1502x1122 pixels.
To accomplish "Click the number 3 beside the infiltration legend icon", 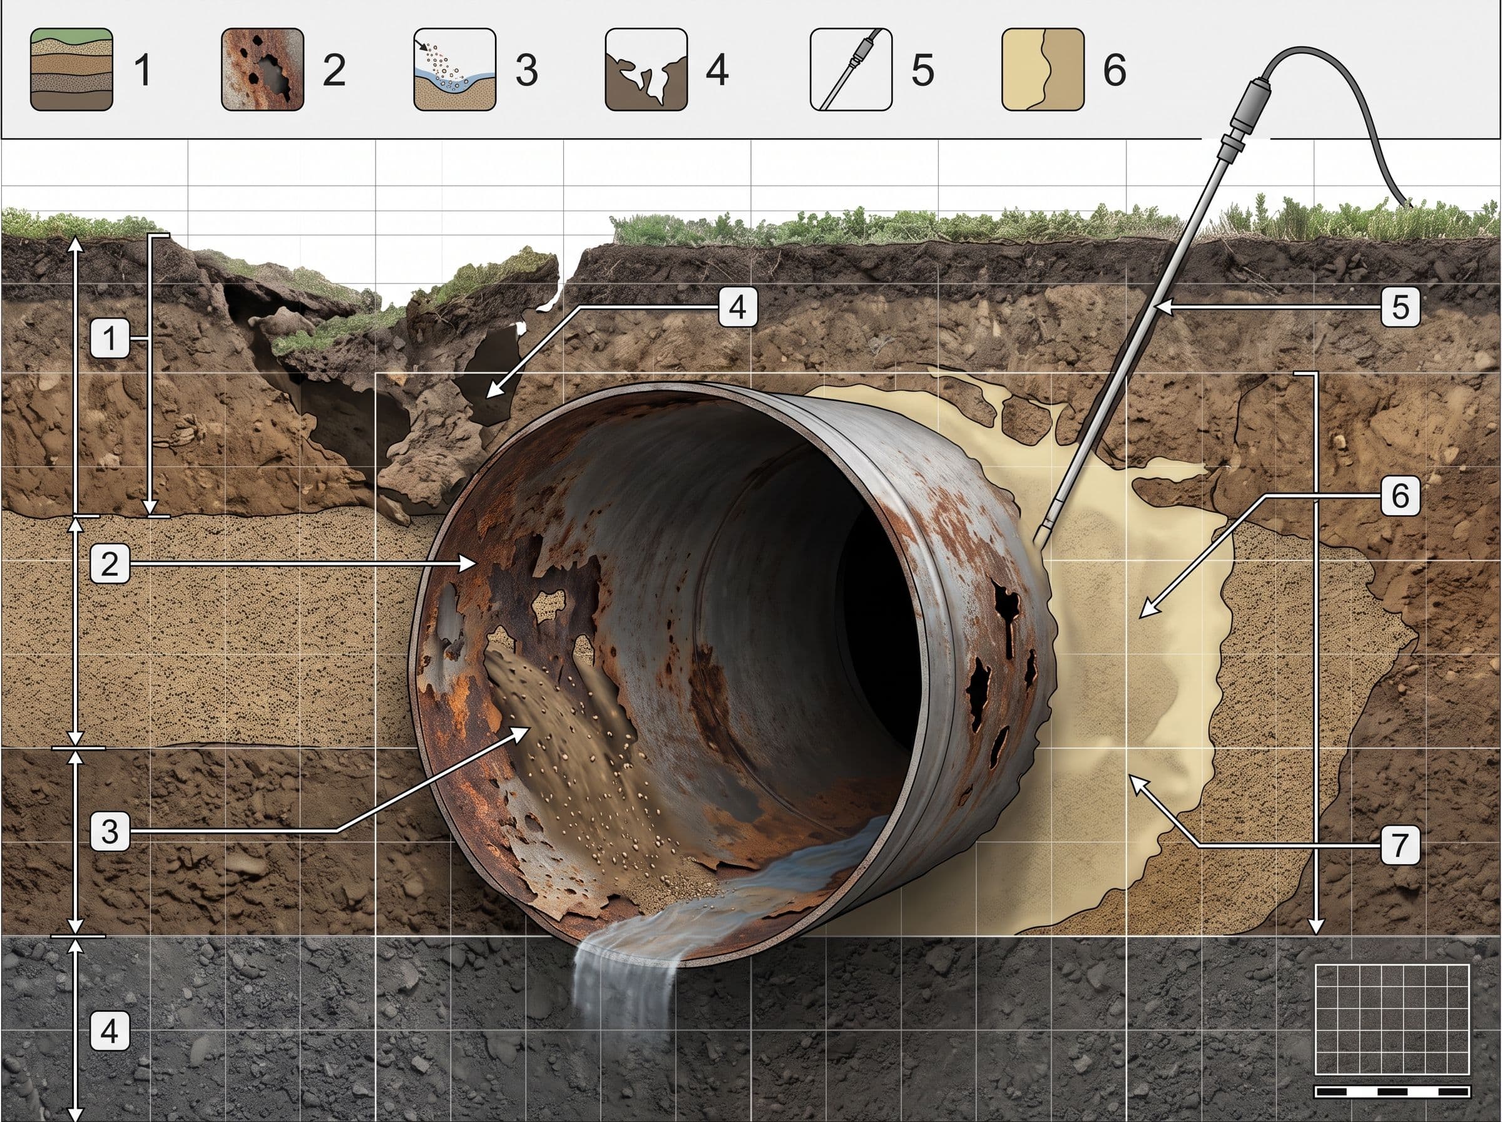I will point(527,70).
